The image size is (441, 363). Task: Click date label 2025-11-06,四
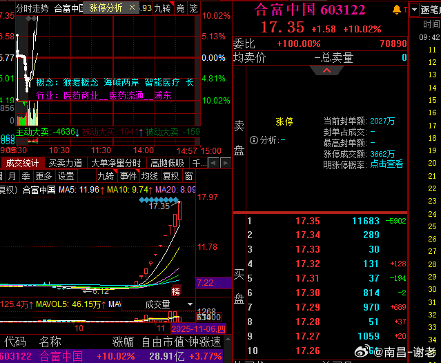tap(198, 329)
